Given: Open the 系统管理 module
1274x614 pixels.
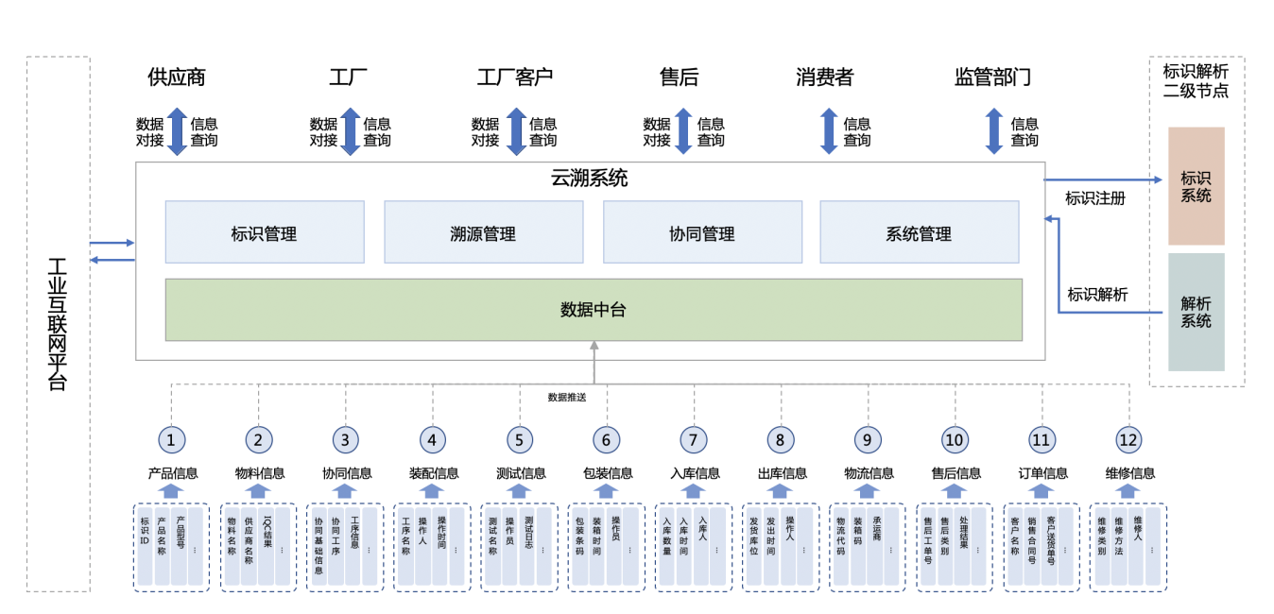Looking at the screenshot, I should (x=921, y=231).
